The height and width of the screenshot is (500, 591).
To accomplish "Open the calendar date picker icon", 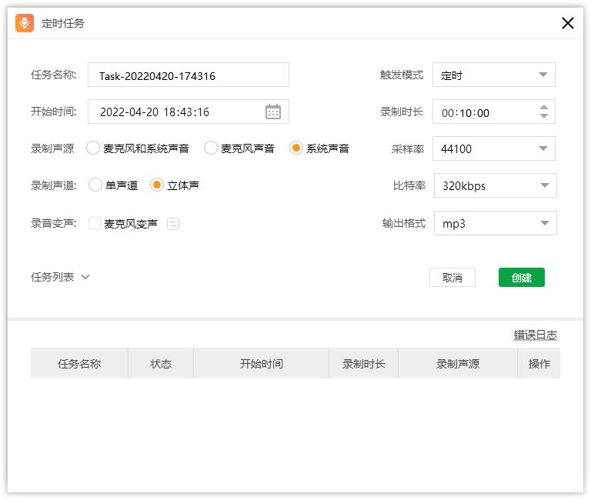I will (x=273, y=112).
